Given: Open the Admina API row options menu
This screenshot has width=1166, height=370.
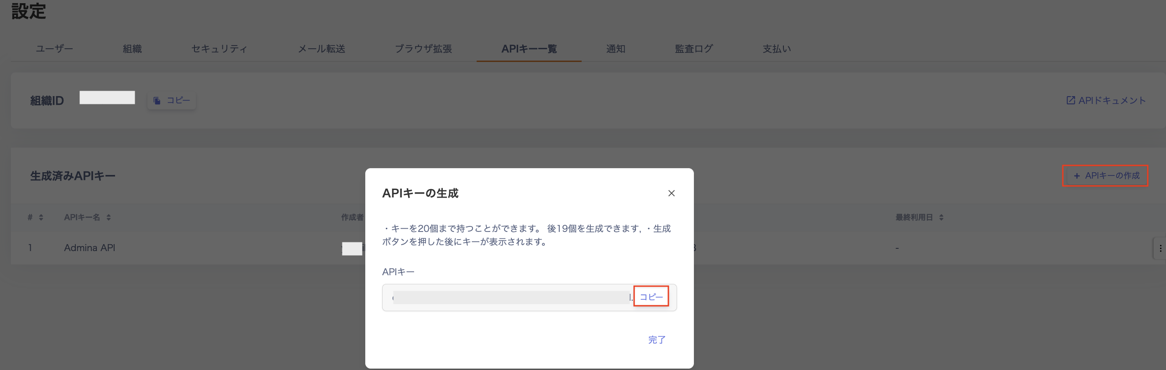Looking at the screenshot, I should point(1160,248).
